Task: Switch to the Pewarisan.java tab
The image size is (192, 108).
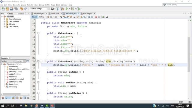Action: point(39,13)
